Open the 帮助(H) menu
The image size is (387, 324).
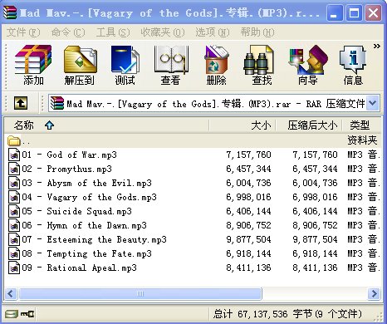[257, 32]
